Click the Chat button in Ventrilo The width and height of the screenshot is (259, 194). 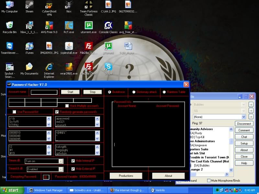coord(244,137)
